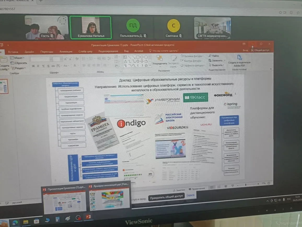
Task: Select the text box shape in the gallery
Action: (x=125, y=57)
